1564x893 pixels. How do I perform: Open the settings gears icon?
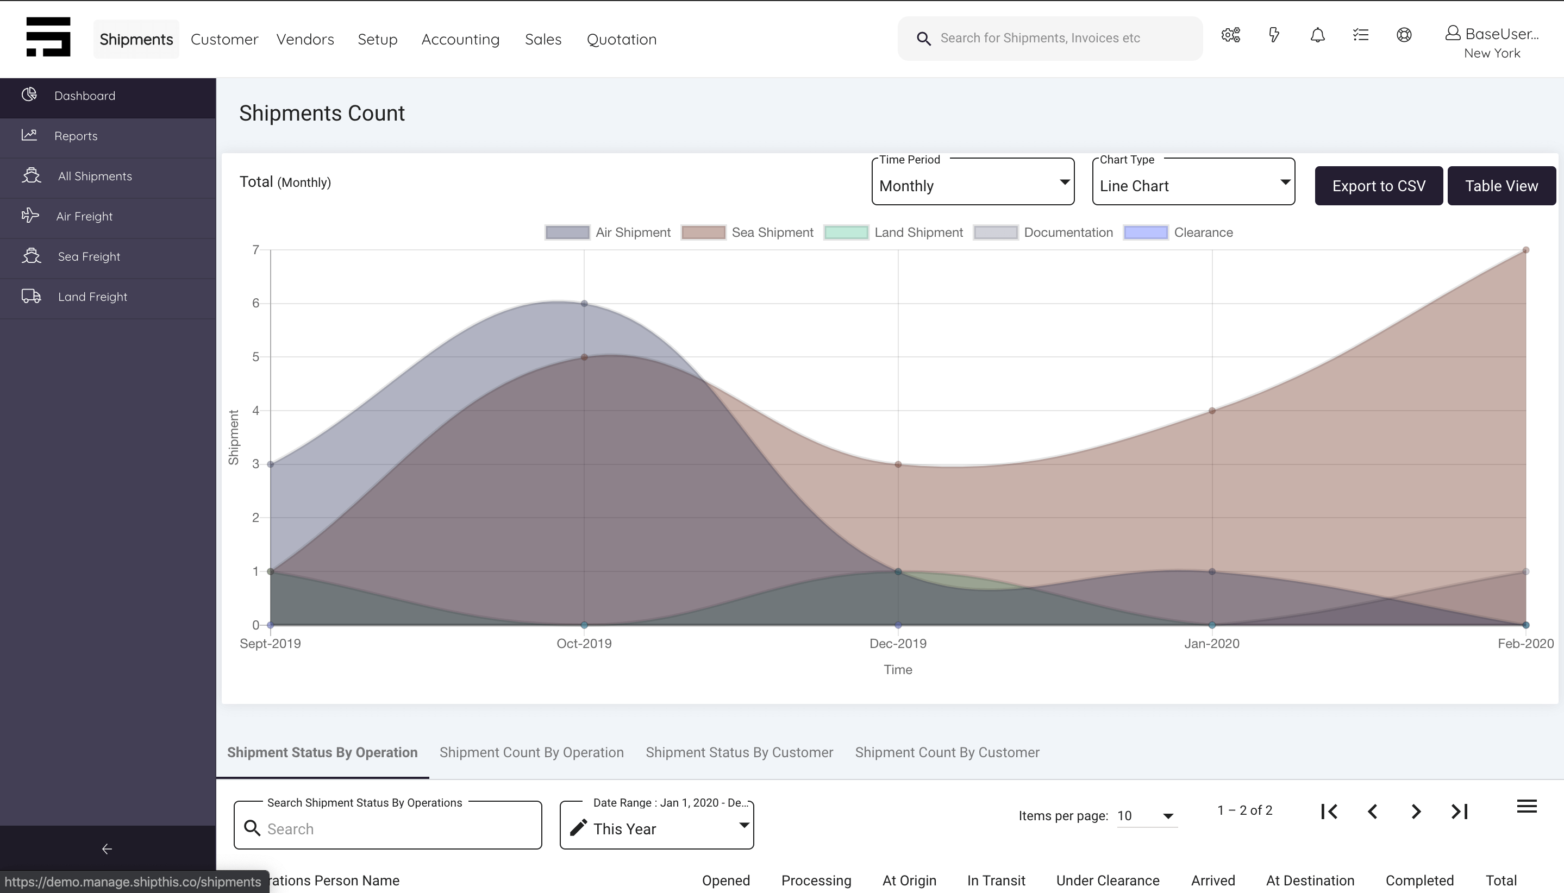pos(1230,35)
